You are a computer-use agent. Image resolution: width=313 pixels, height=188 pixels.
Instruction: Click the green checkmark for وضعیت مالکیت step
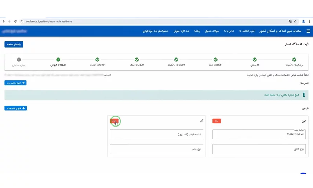click(x=294, y=60)
